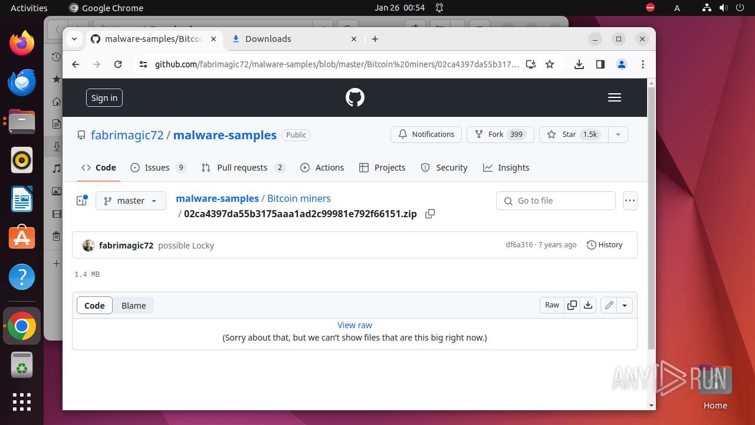Close the malware-samples tab
This screenshot has height=425, width=755.
click(214, 39)
